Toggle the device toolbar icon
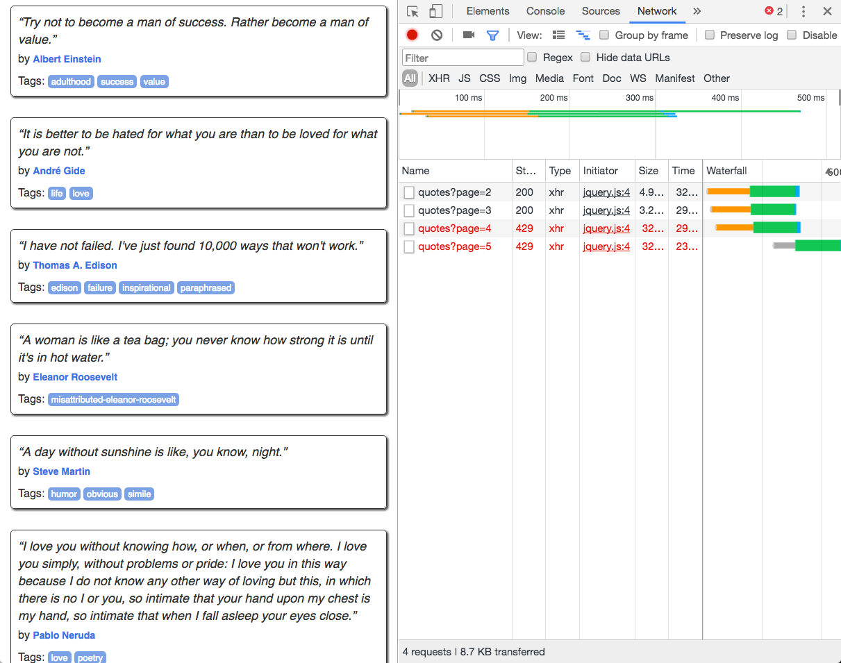The height and width of the screenshot is (663, 841). pos(435,11)
